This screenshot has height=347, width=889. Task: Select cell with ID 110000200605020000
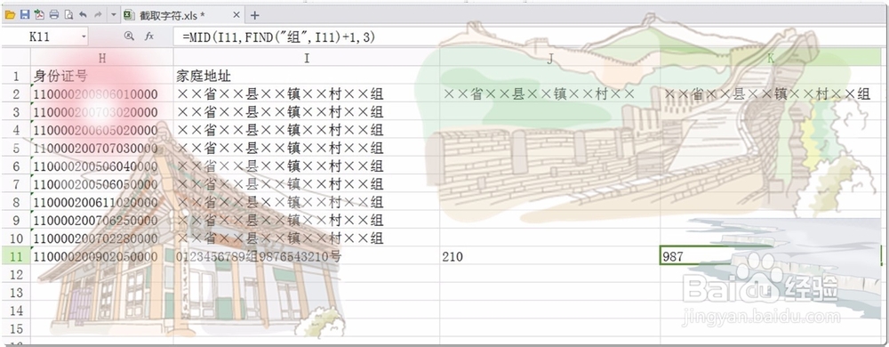click(102, 131)
